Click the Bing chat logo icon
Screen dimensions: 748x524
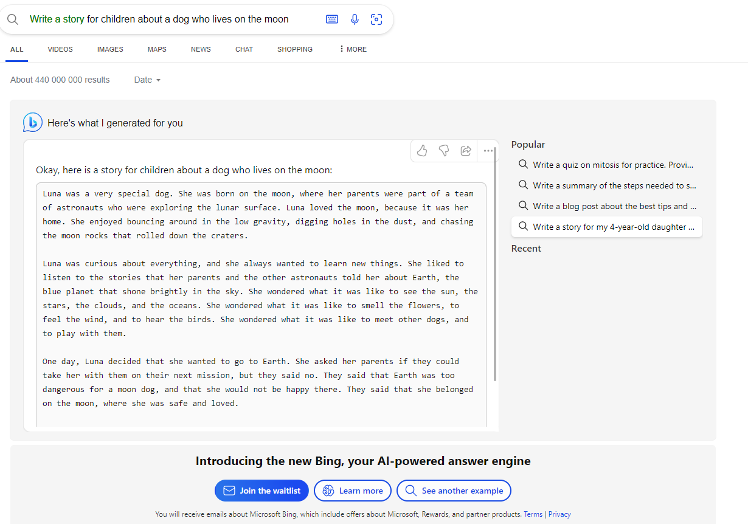(x=32, y=122)
